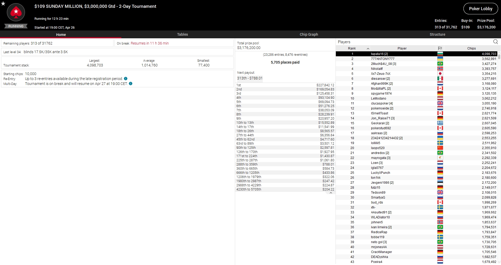This screenshot has height=265, width=501.
Task: Click the Resumes in 11 h 36 min text
Action: (x=150, y=43)
